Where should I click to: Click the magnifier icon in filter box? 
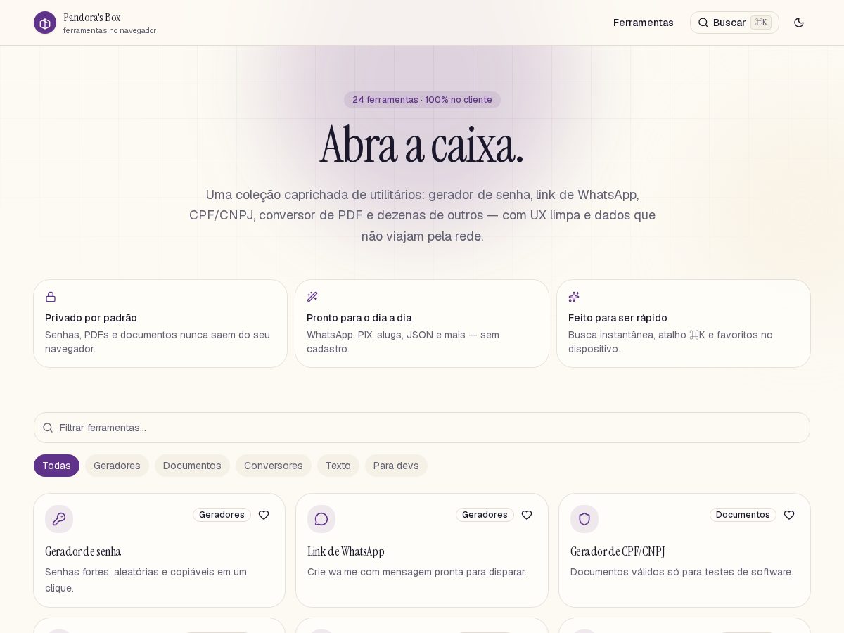pyautogui.click(x=48, y=428)
